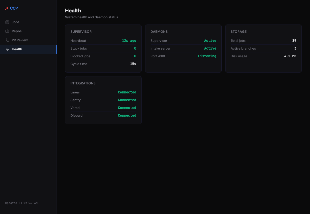Click the Listening port status
This screenshot has width=310, height=214.
(207, 56)
